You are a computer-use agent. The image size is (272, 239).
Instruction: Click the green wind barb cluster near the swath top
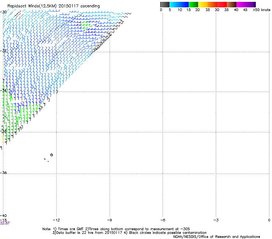point(86,25)
